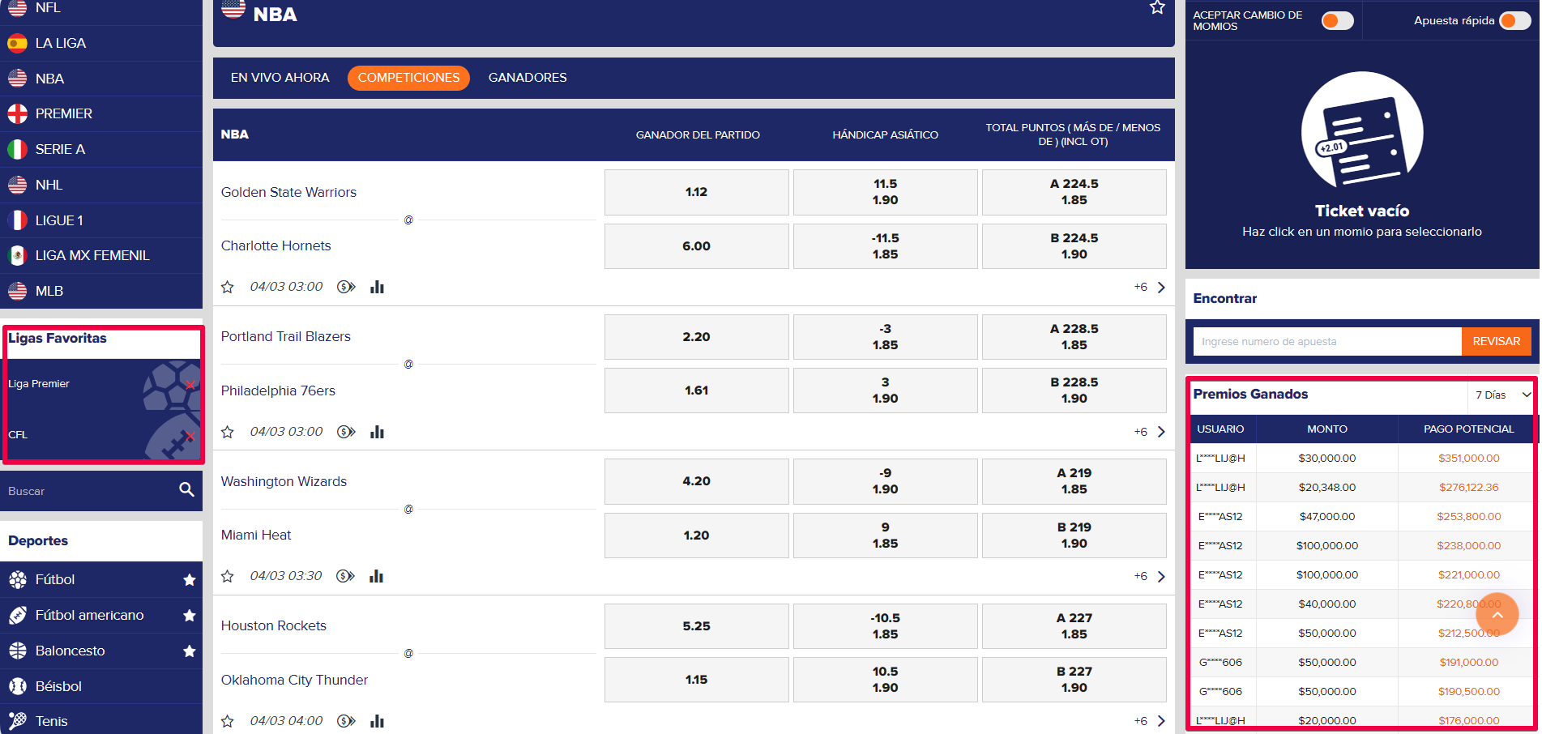
Task: Pick over A 228.5 total at 1.85
Action: point(1074,337)
